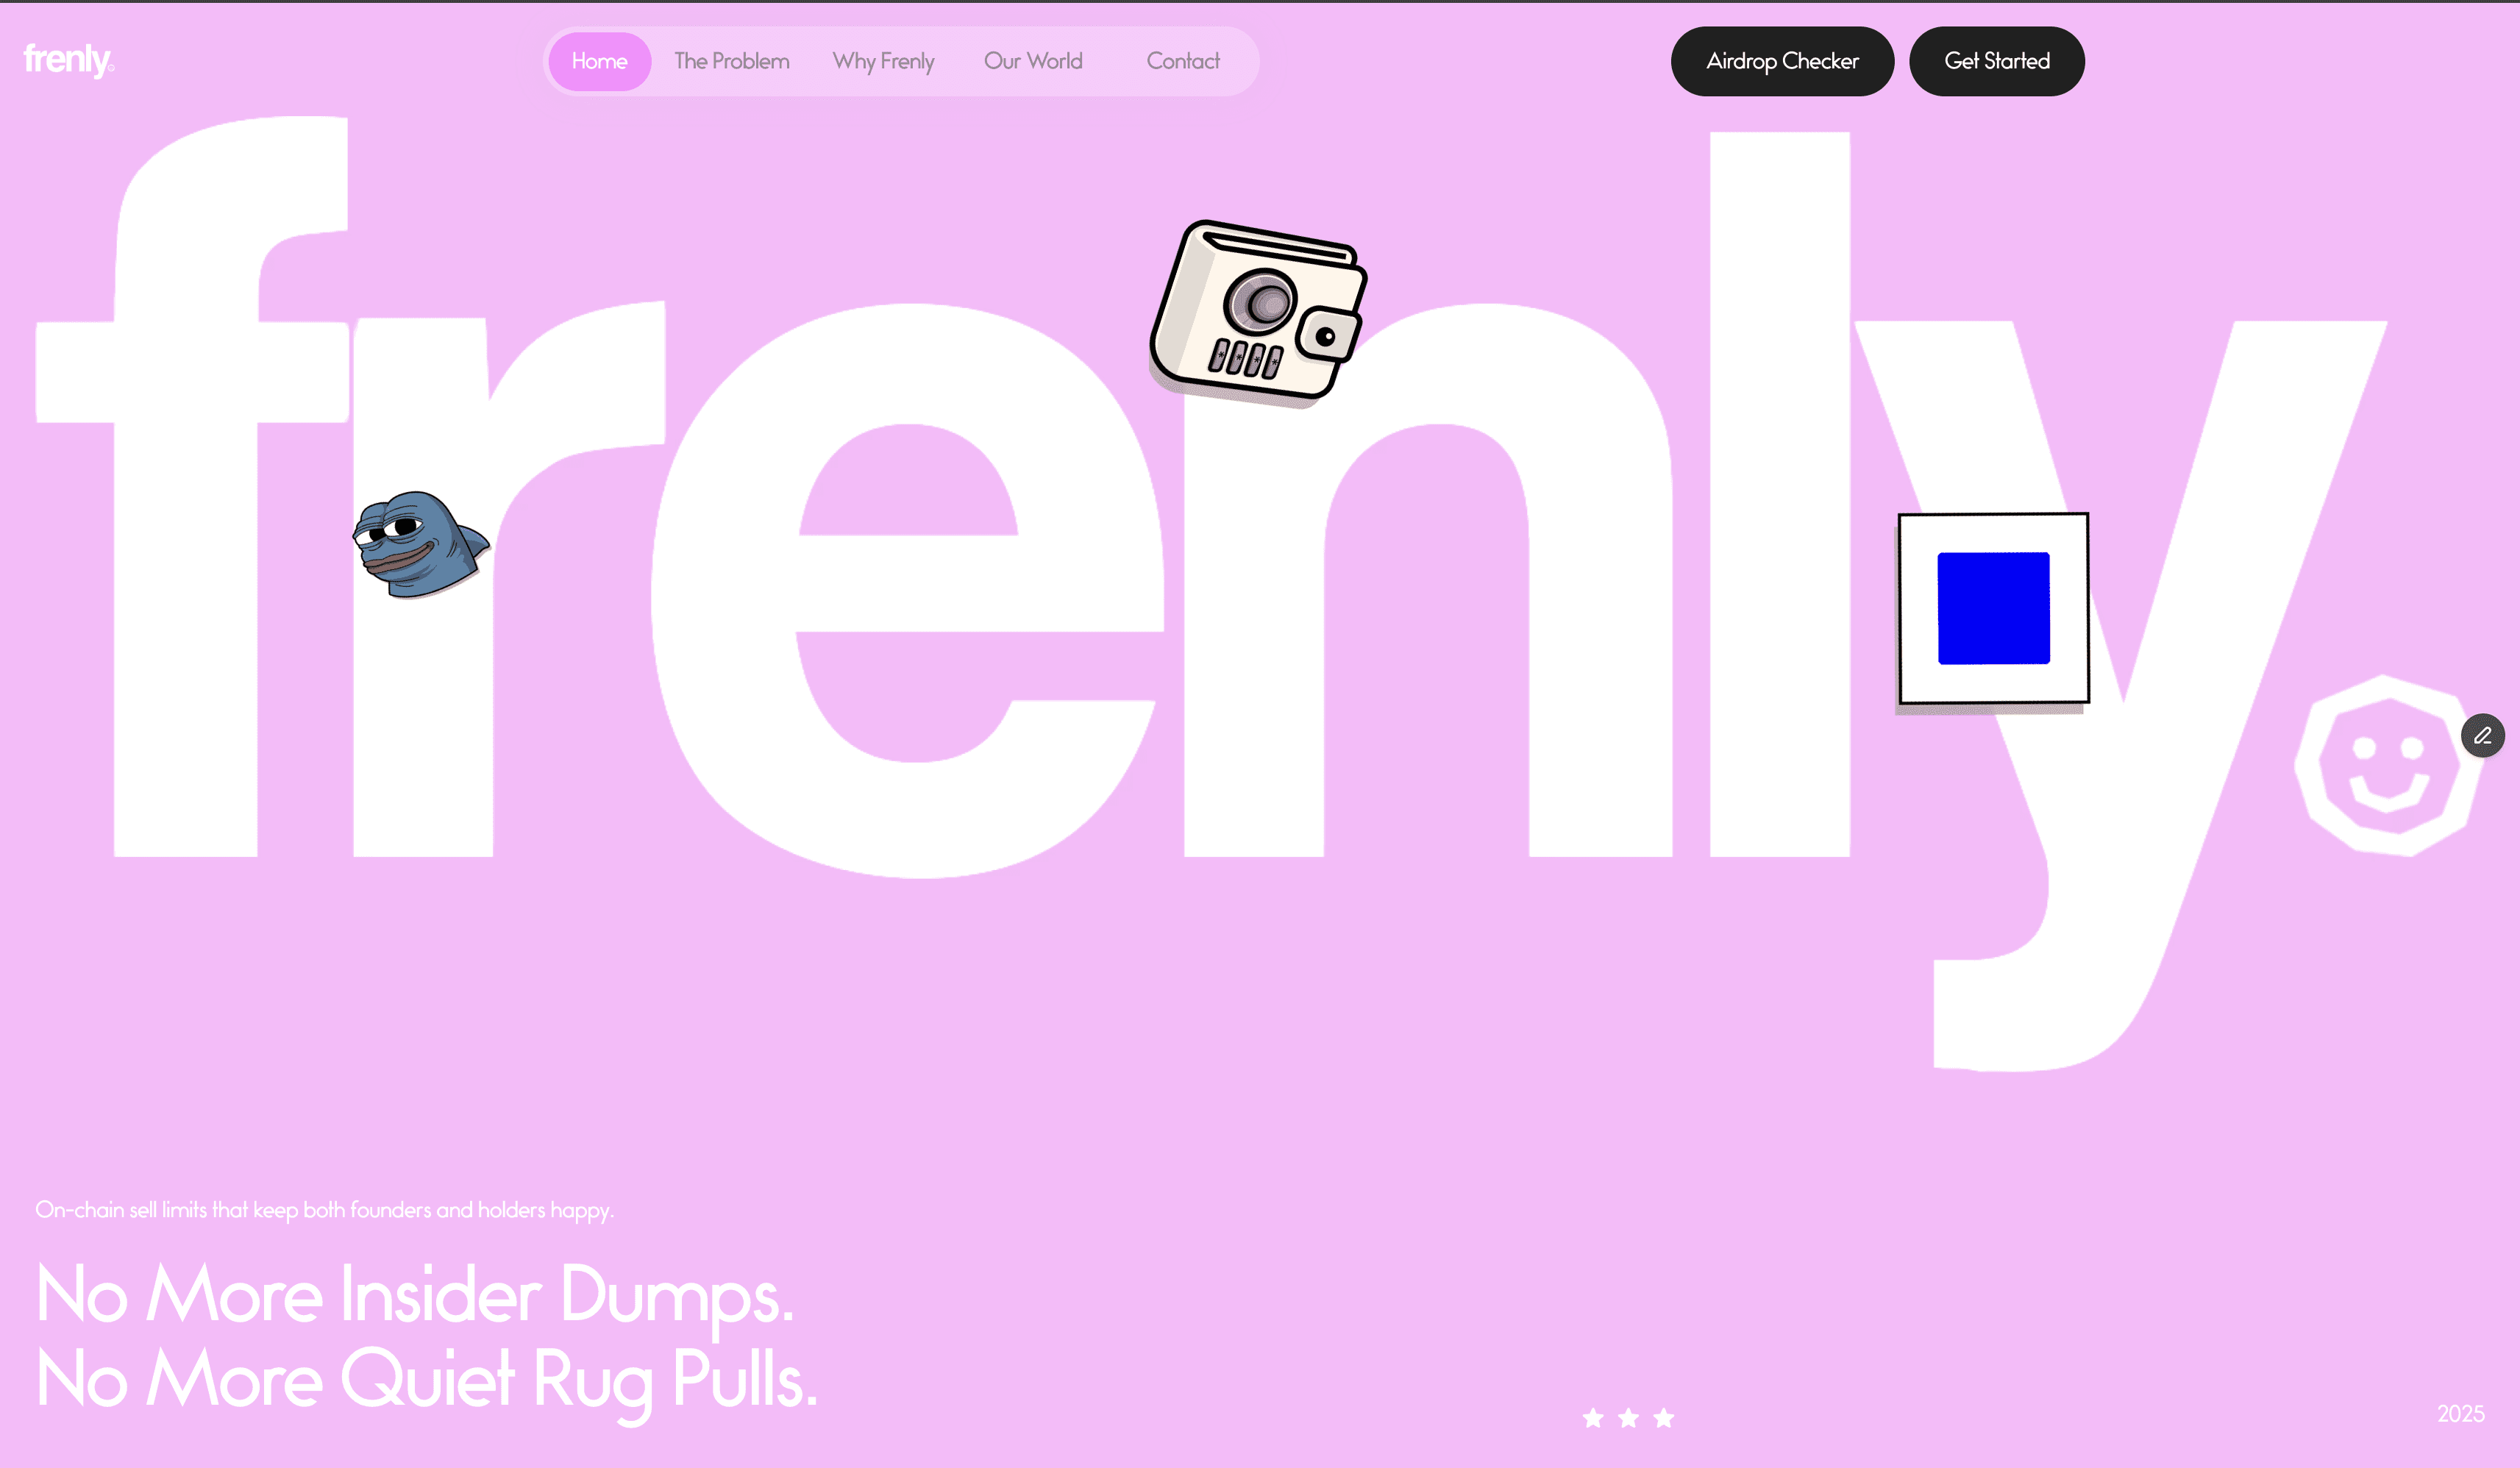Click the blue square tile graphic
2520x1468 pixels.
pyautogui.click(x=1993, y=608)
